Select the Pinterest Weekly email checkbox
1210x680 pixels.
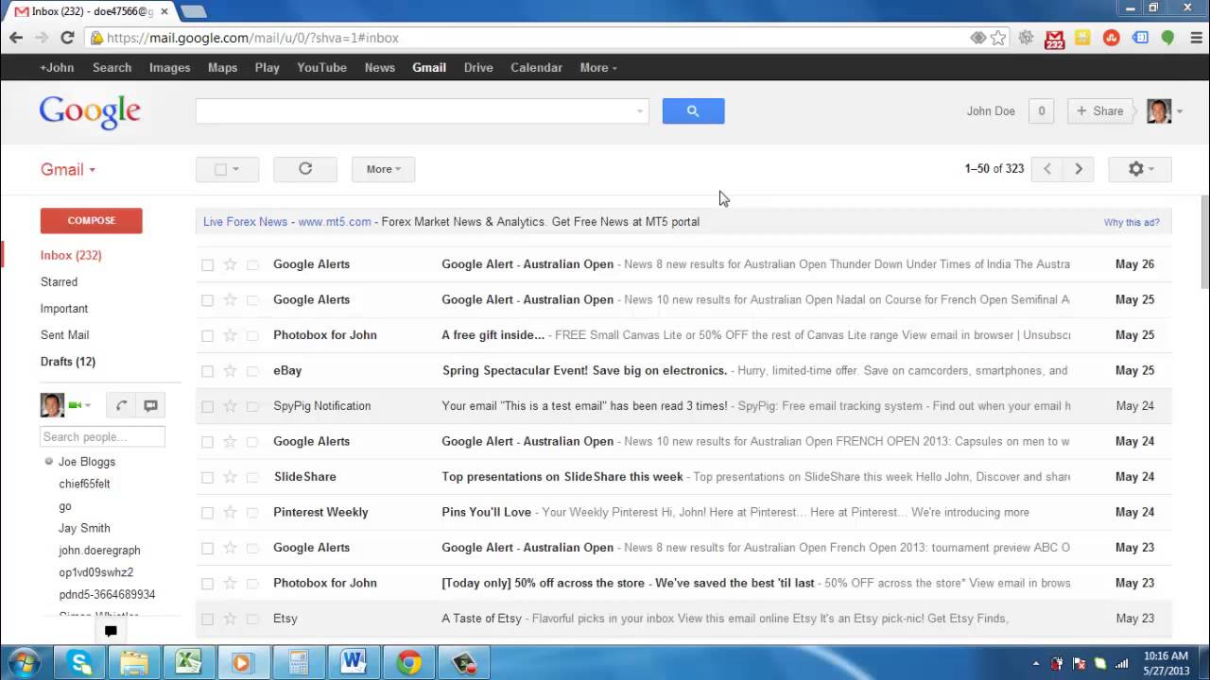coord(207,513)
